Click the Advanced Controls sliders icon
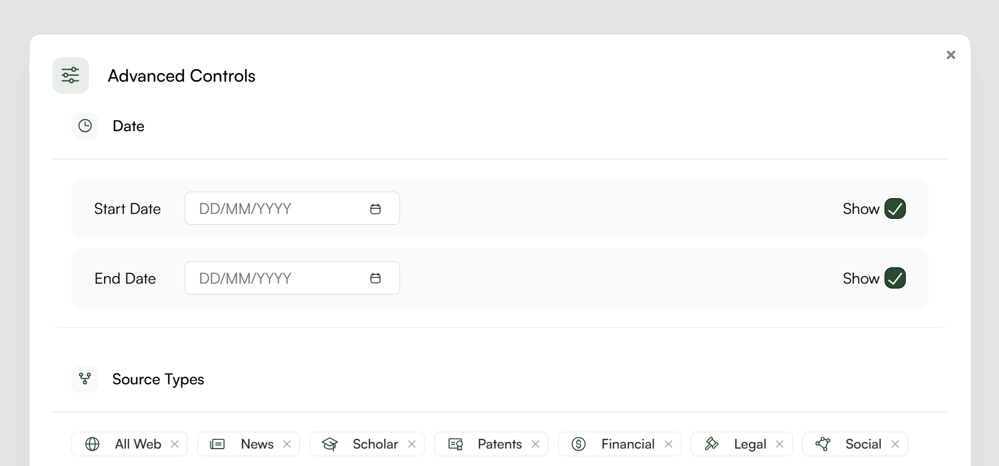The width and height of the screenshot is (999, 466). coord(70,75)
